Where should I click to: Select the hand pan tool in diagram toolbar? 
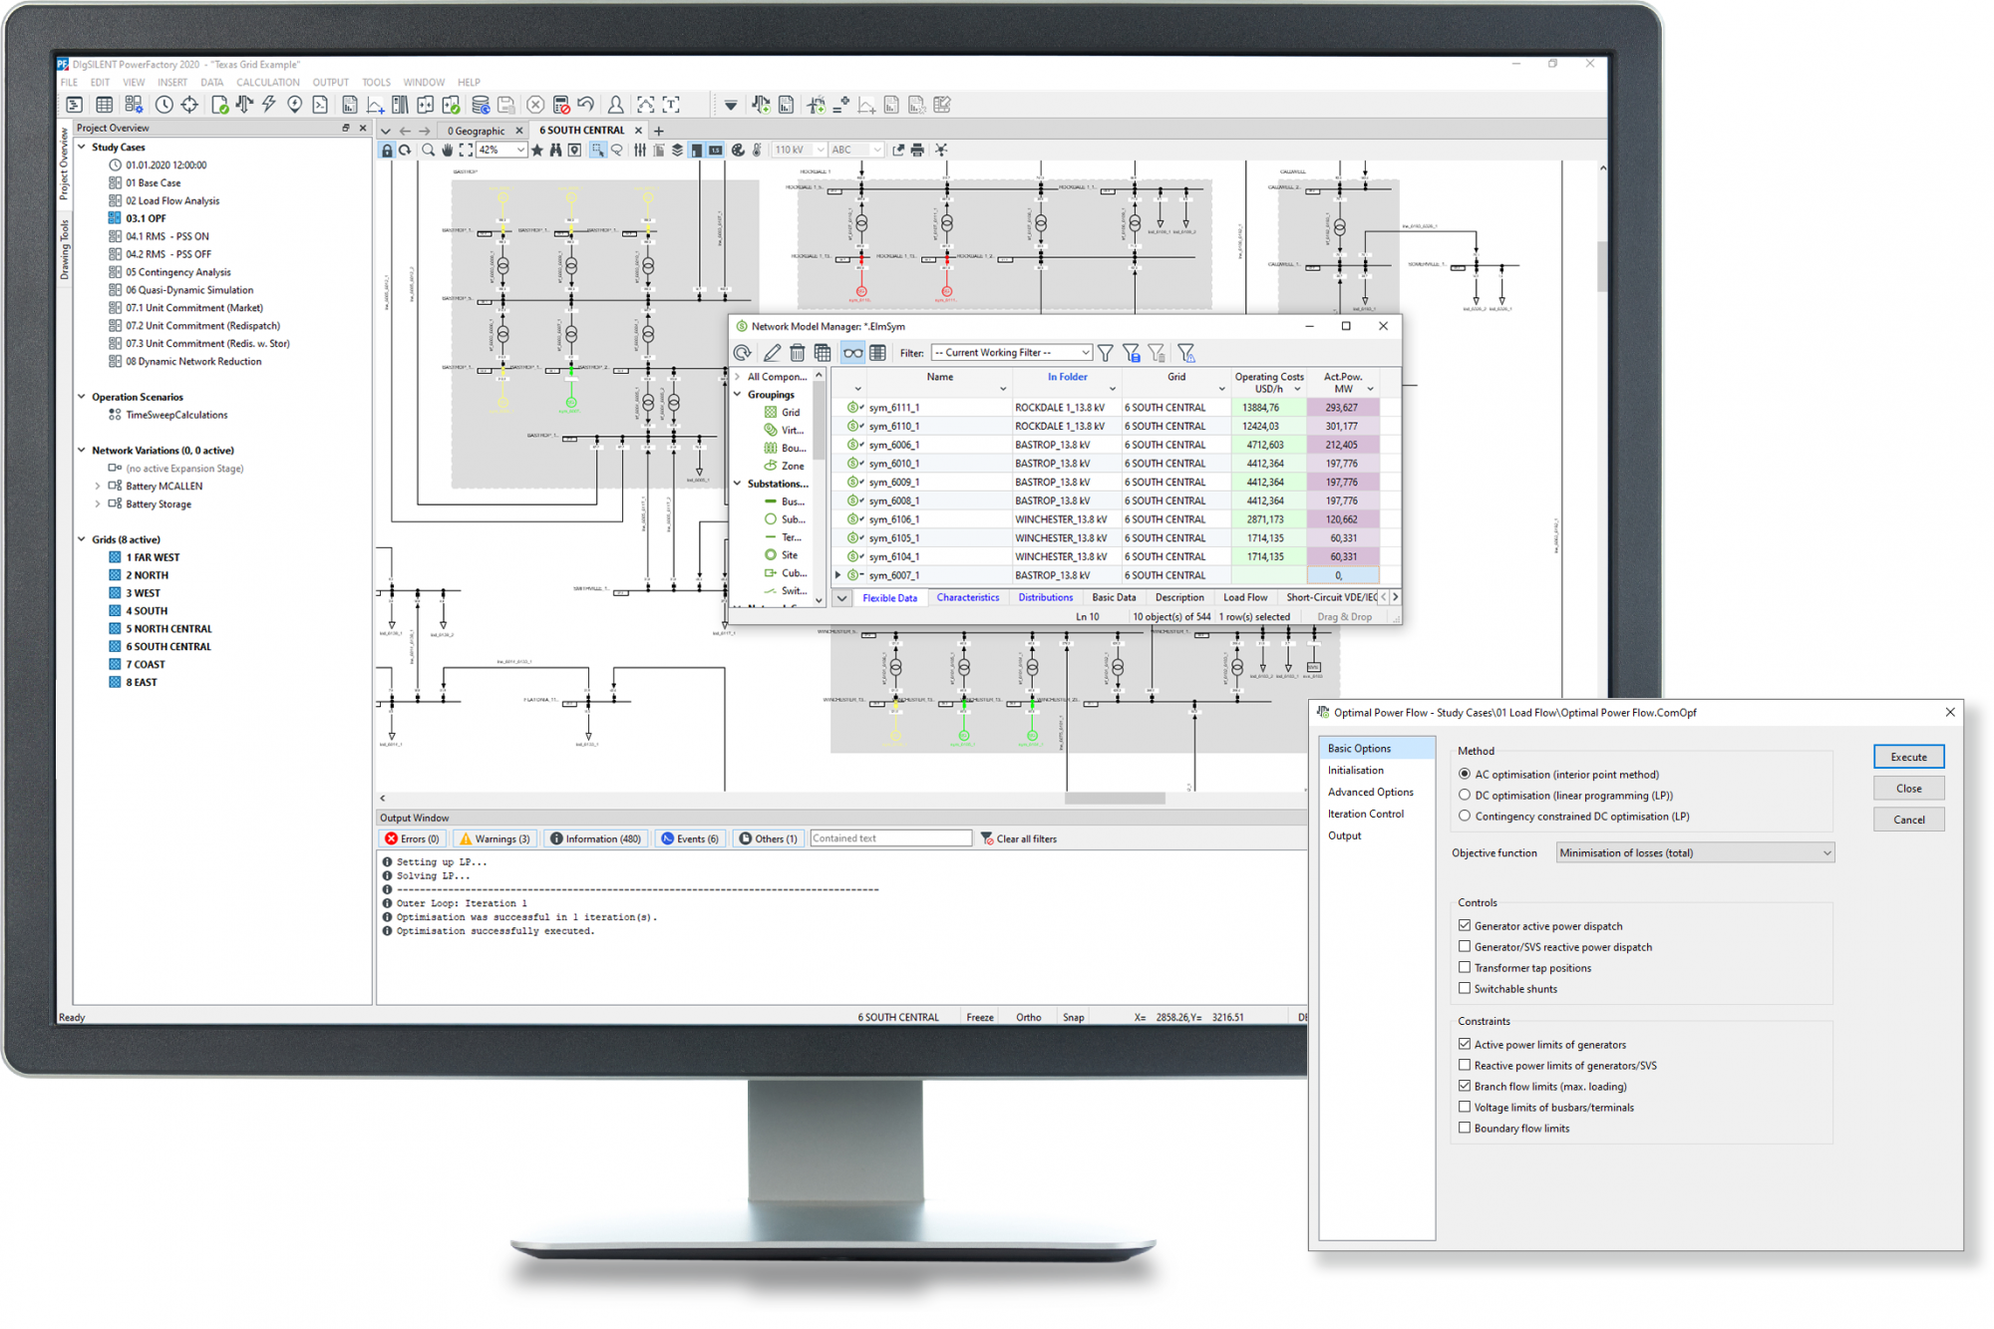pyautogui.click(x=447, y=151)
